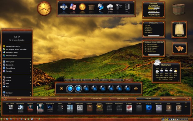Switch to the Control Panel tab
The image size is (193, 121).
[x=96, y=98]
